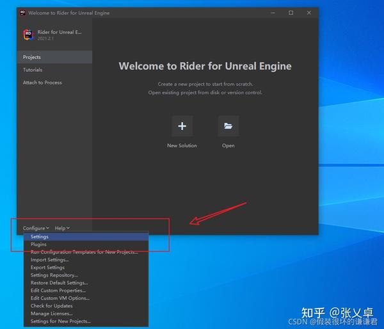Open Run Configuration Templates for New Projects

pos(86,252)
